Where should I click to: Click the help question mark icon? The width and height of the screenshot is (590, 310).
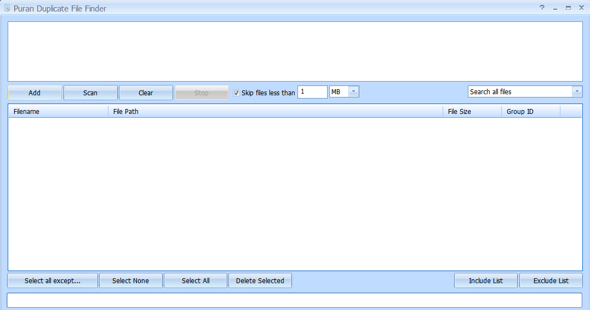542,8
